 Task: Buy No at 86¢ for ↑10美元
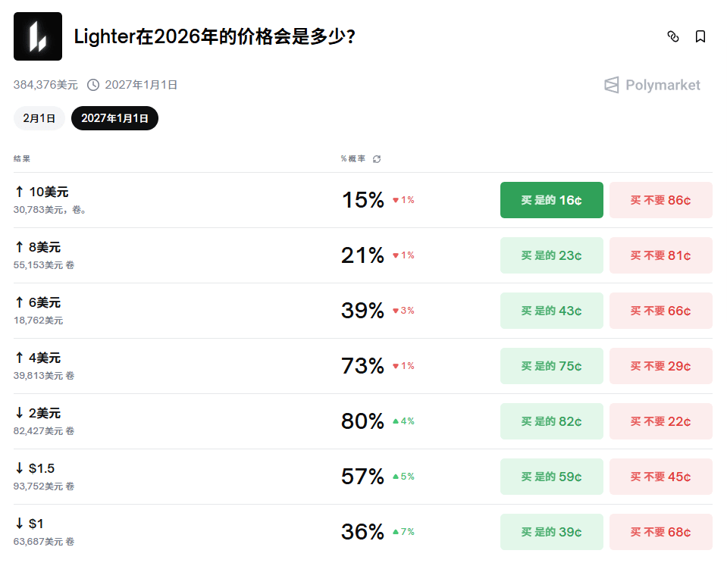click(x=661, y=200)
